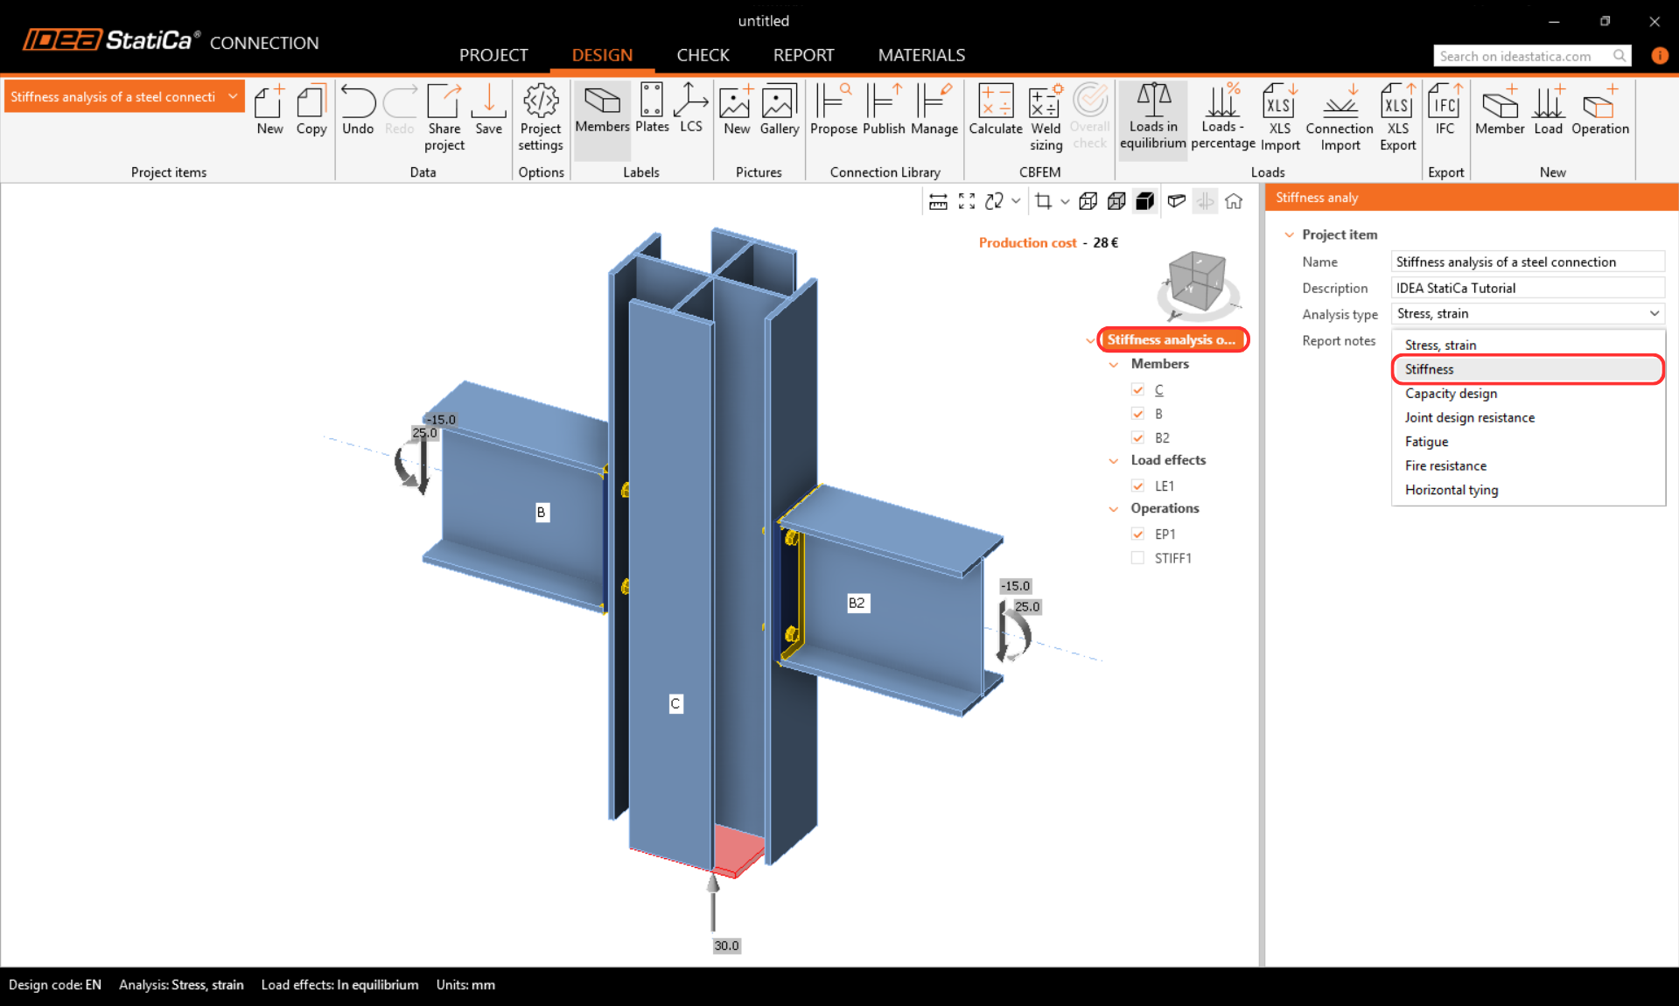Add a new Member
1679x1006 pixels.
[x=1500, y=110]
